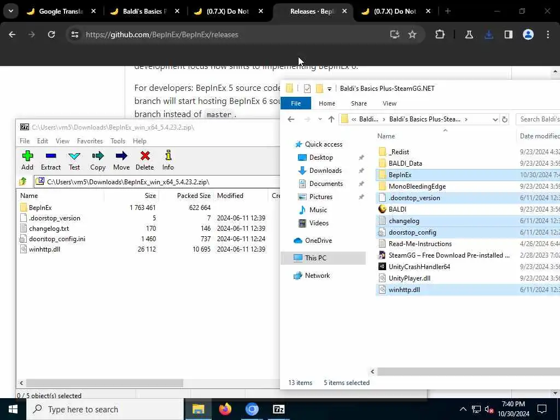Open 7-Zip Tools menu
Viewport: 560px width, 420px height.
click(x=118, y=141)
